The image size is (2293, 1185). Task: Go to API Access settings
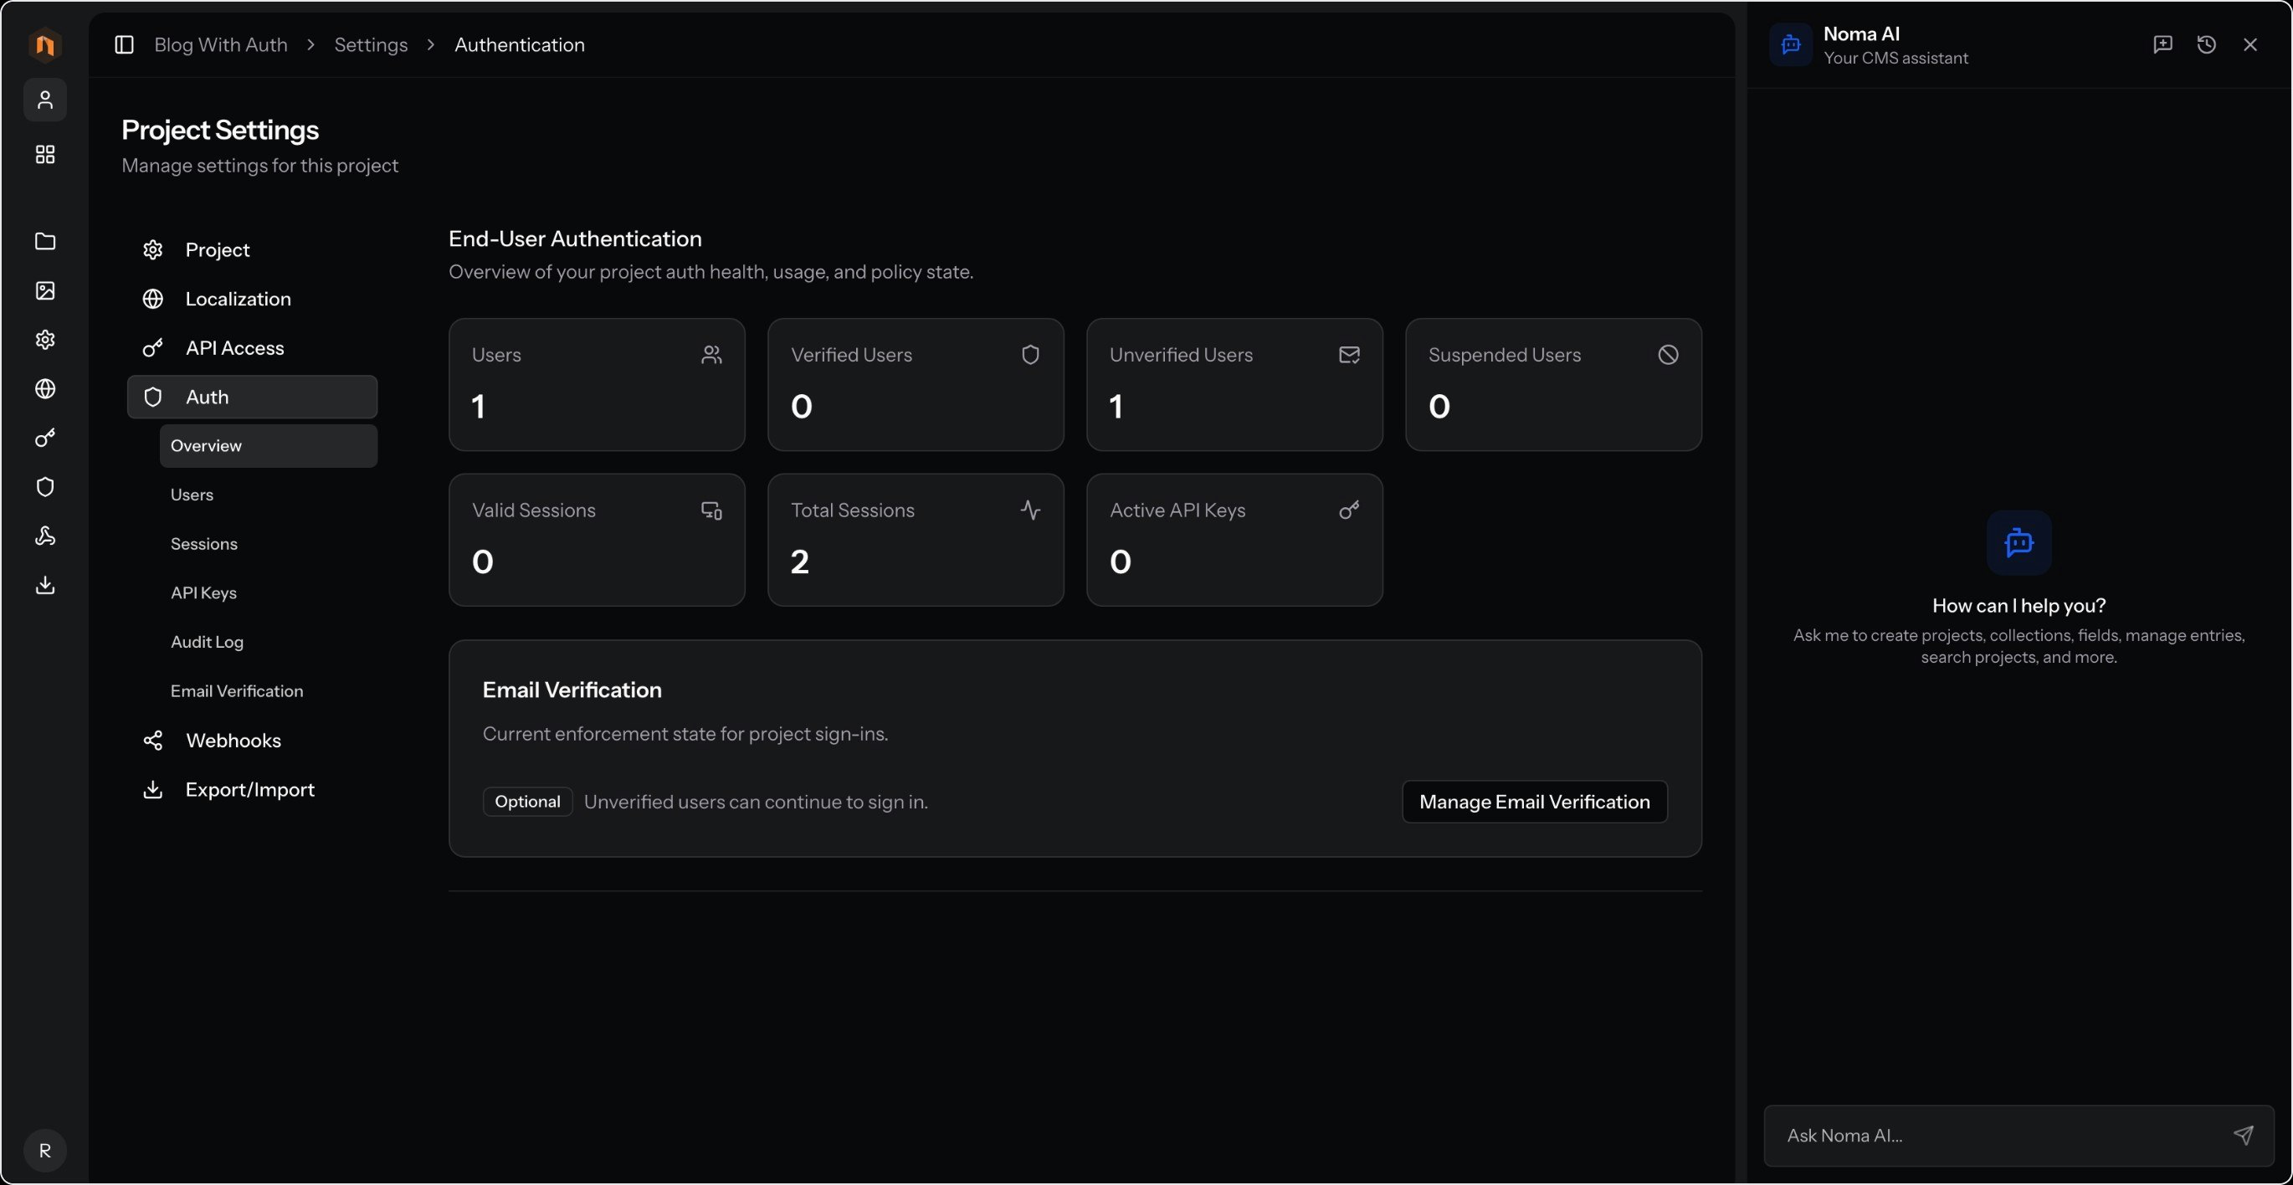(234, 348)
